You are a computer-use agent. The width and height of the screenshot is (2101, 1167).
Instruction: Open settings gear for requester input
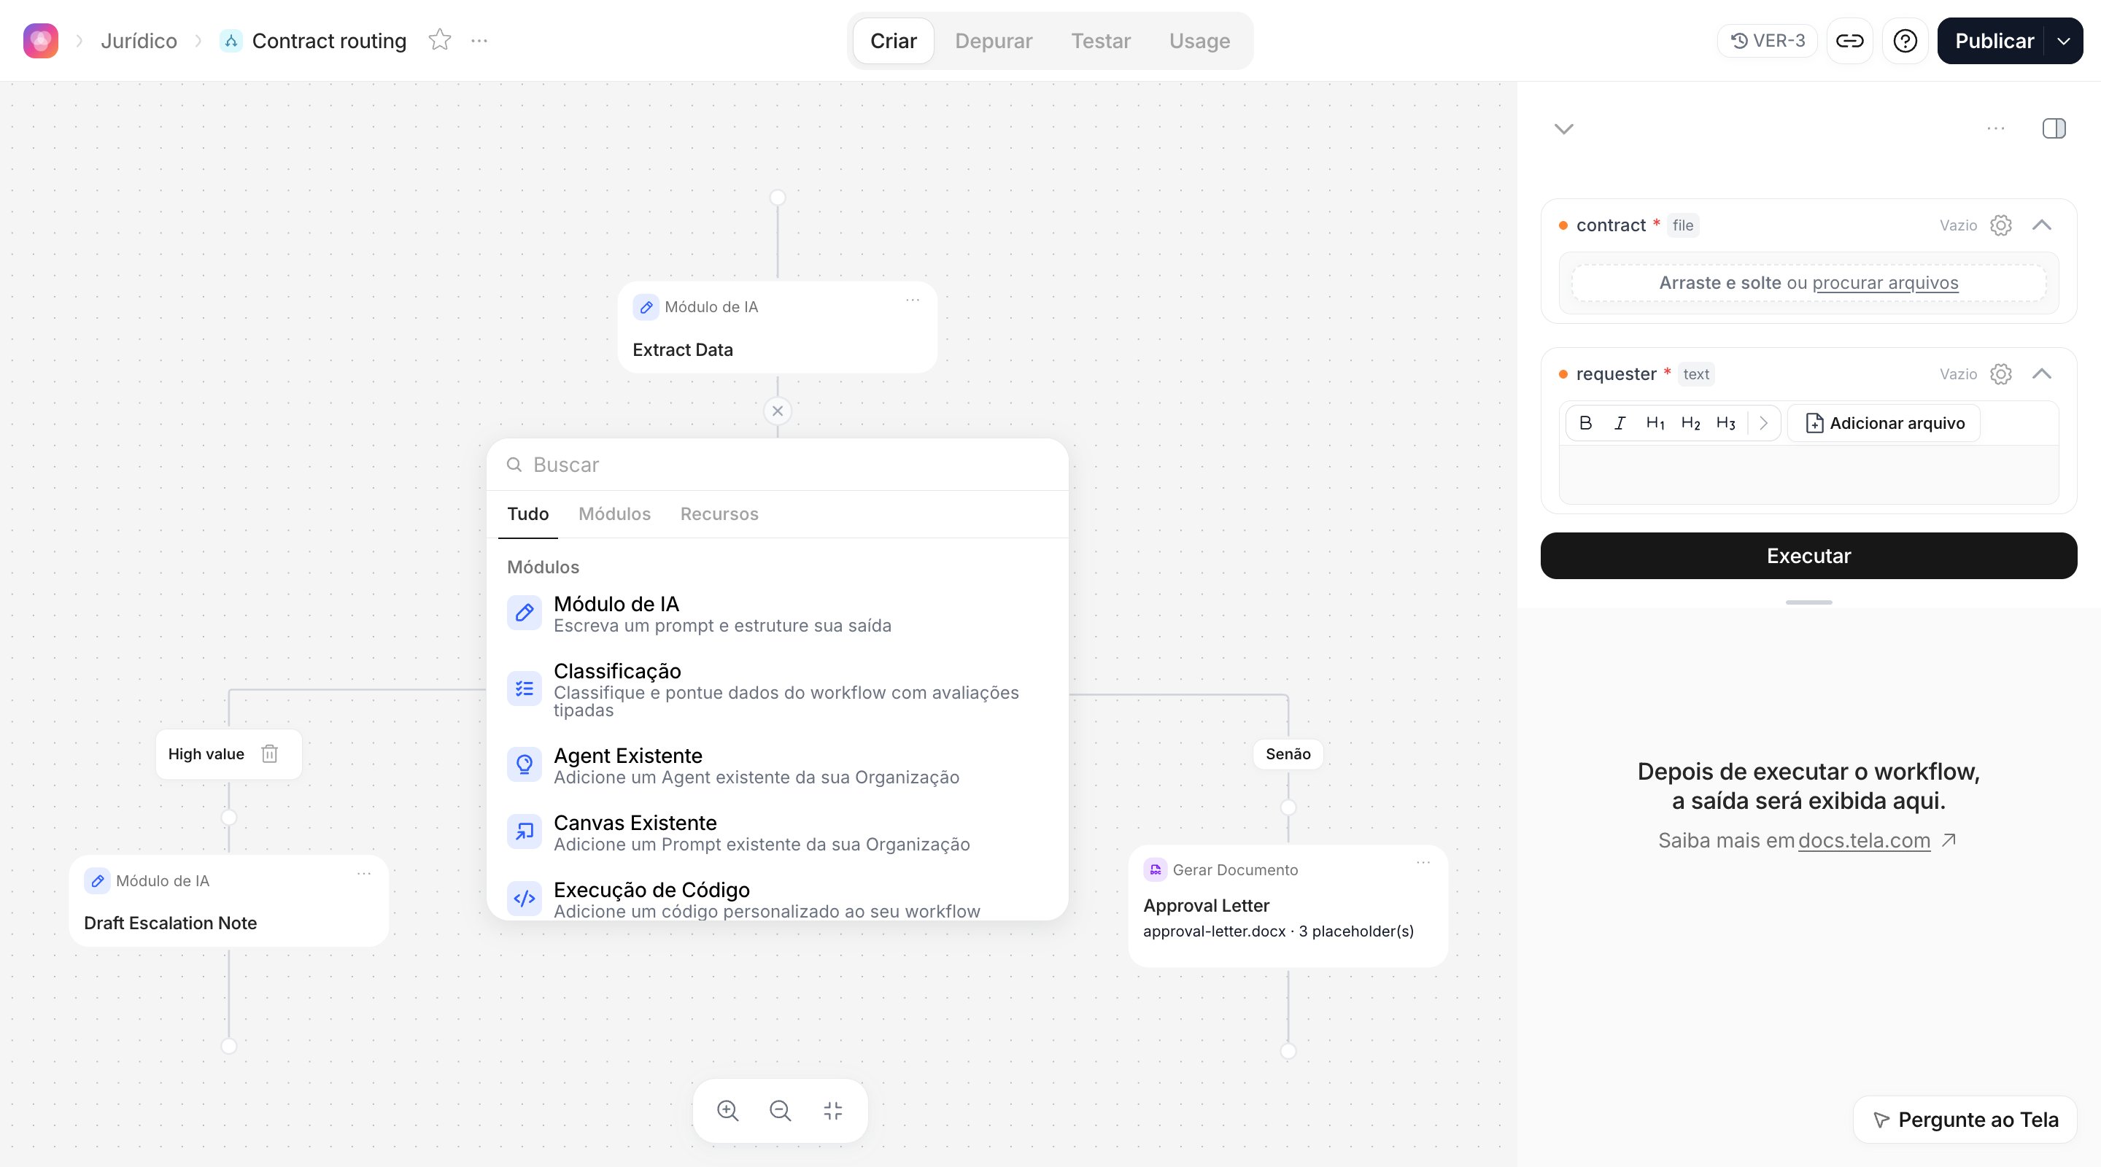coord(2000,373)
